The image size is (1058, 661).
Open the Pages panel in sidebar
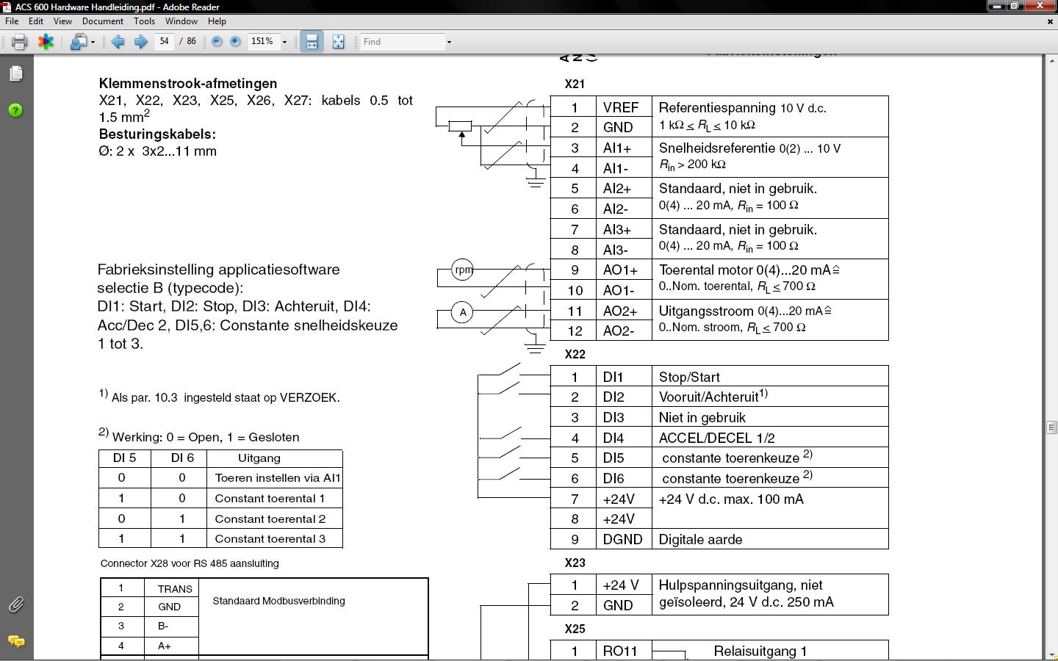tap(15, 73)
